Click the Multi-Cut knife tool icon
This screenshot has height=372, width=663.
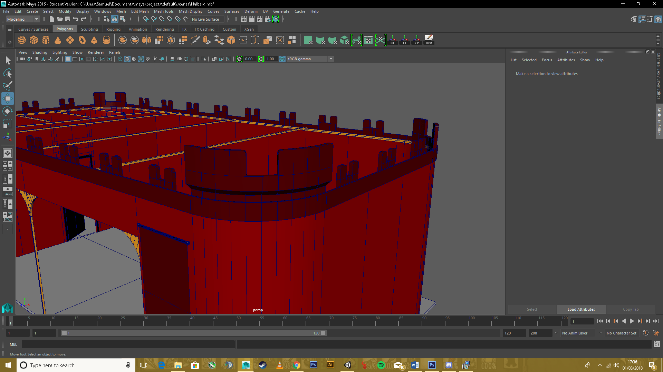(x=195, y=40)
